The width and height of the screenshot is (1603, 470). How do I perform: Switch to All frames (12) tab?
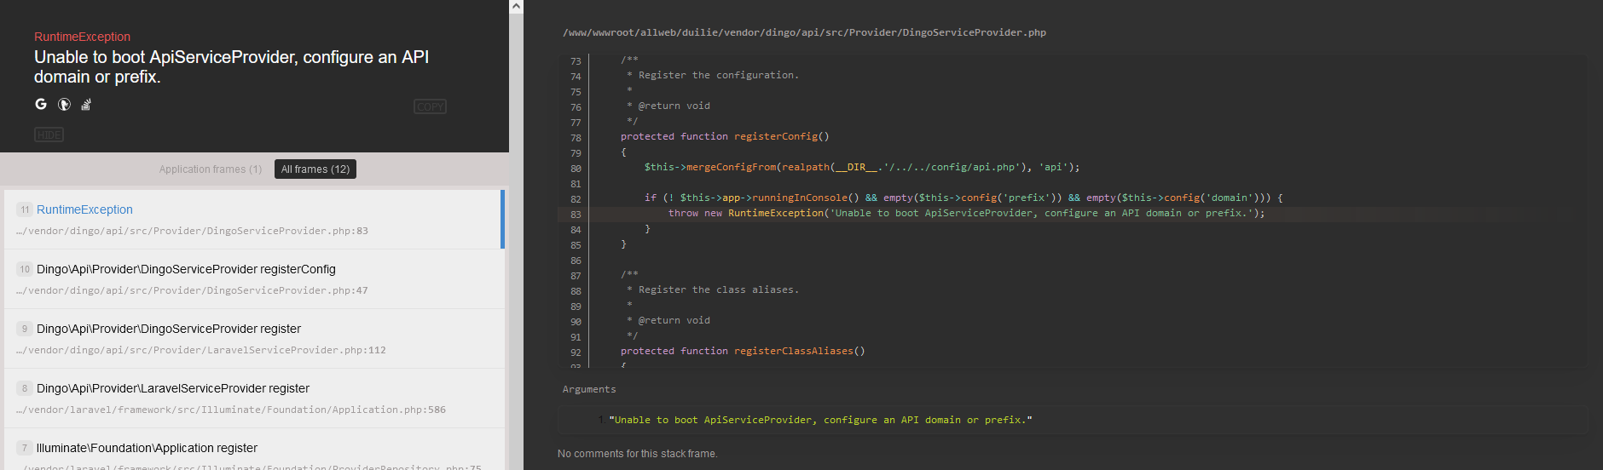pos(315,169)
